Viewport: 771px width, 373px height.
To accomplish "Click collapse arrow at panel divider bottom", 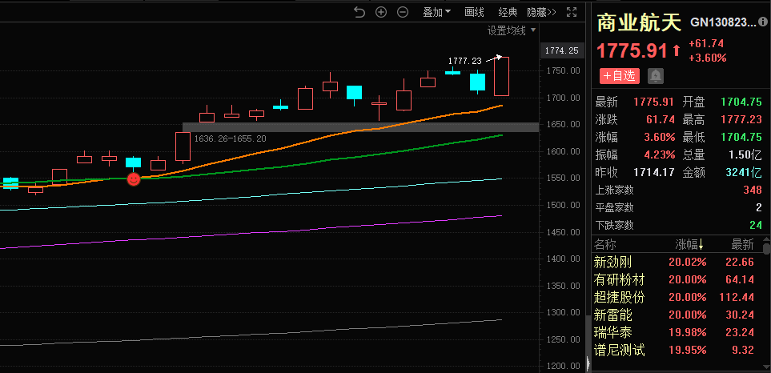I will [x=588, y=363].
